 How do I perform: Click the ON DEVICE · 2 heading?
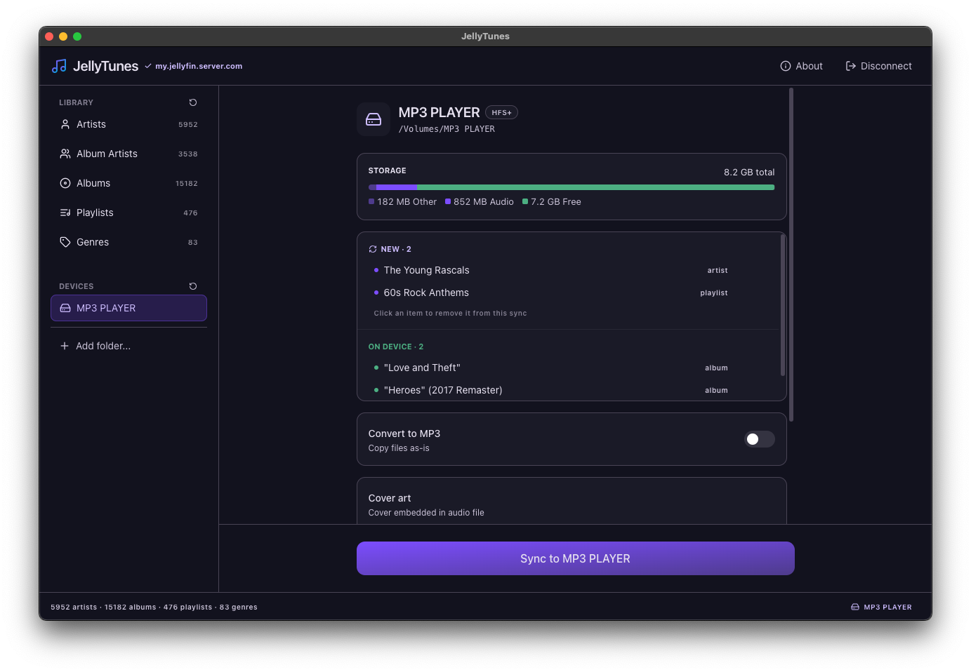tap(396, 347)
